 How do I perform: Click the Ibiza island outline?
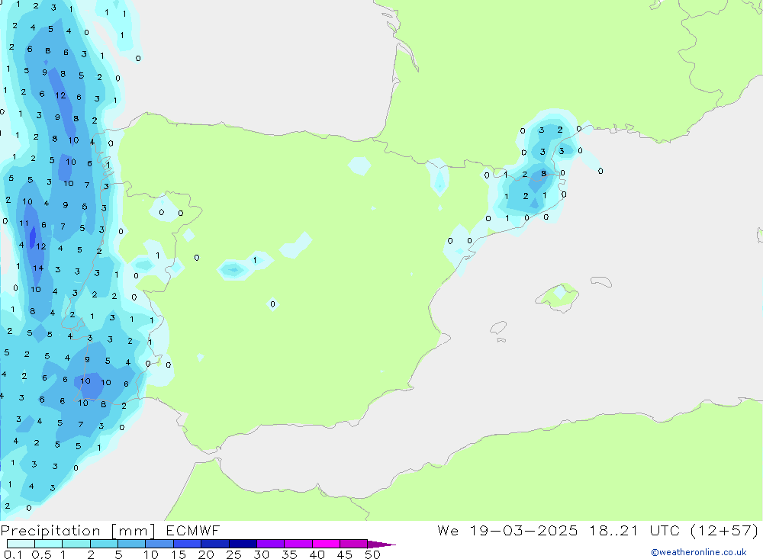coord(498,328)
